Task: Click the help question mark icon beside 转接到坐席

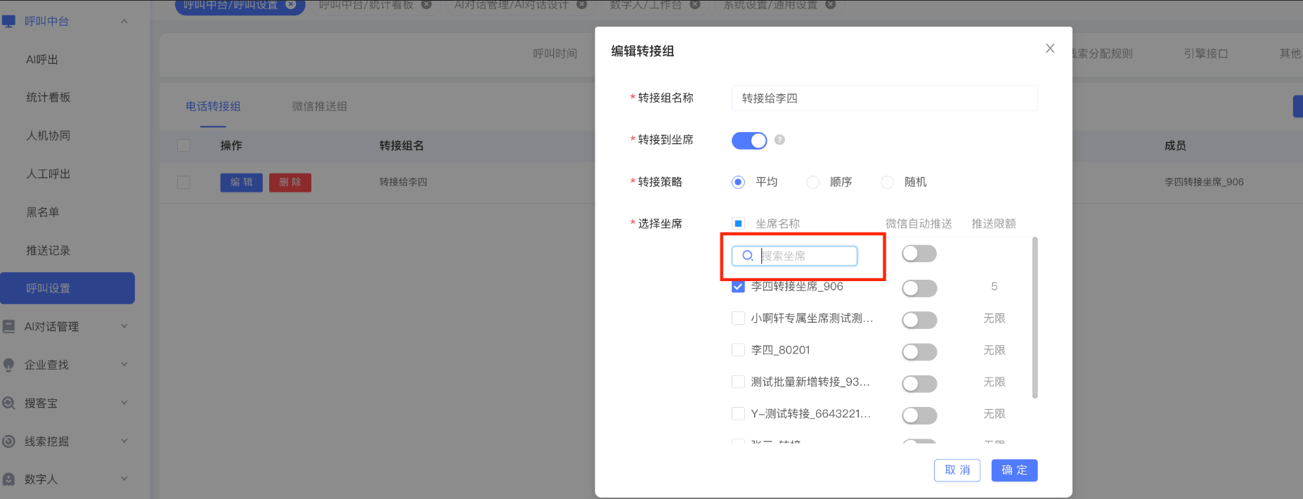Action: (779, 140)
